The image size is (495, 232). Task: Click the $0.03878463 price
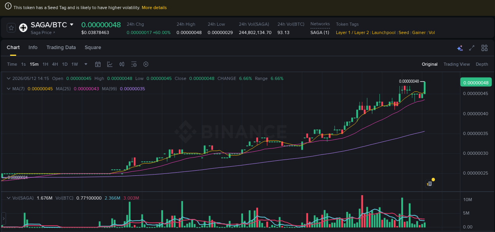[x=95, y=32]
